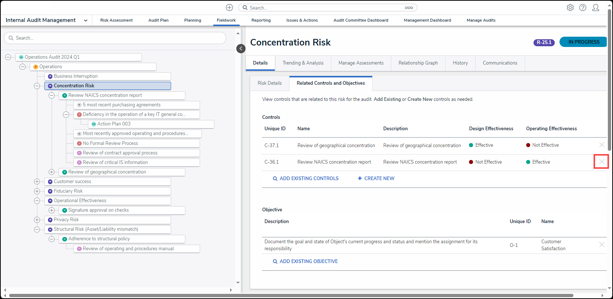Expand the Customer success tree node
Image resolution: width=613 pixels, height=299 pixels.
[37, 182]
